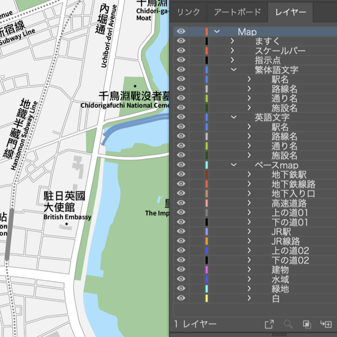This screenshot has height=337, width=337.
Task: Click the Collect for Export icon
Action: [269, 324]
